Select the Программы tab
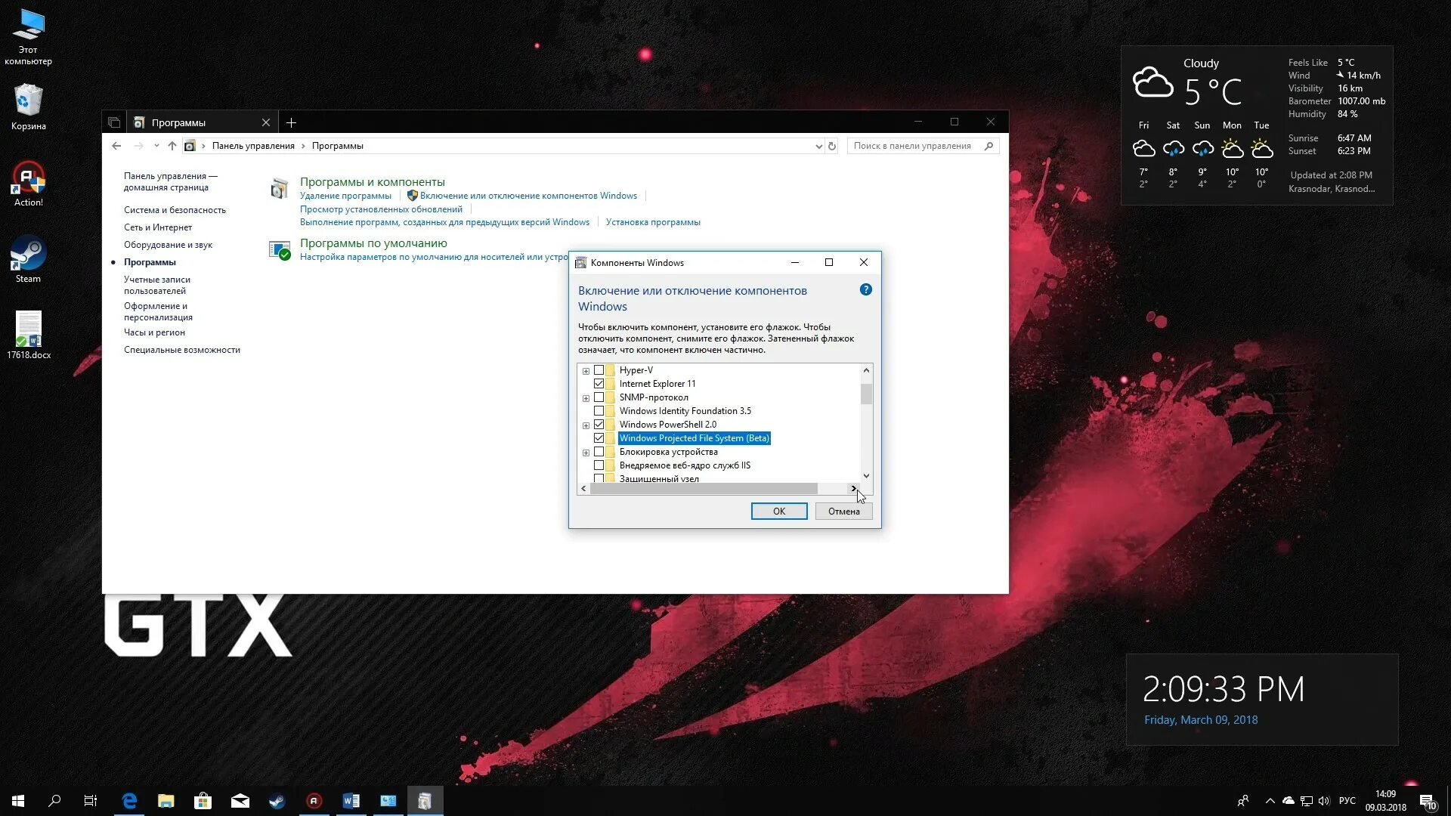This screenshot has width=1451, height=816. 178,122
